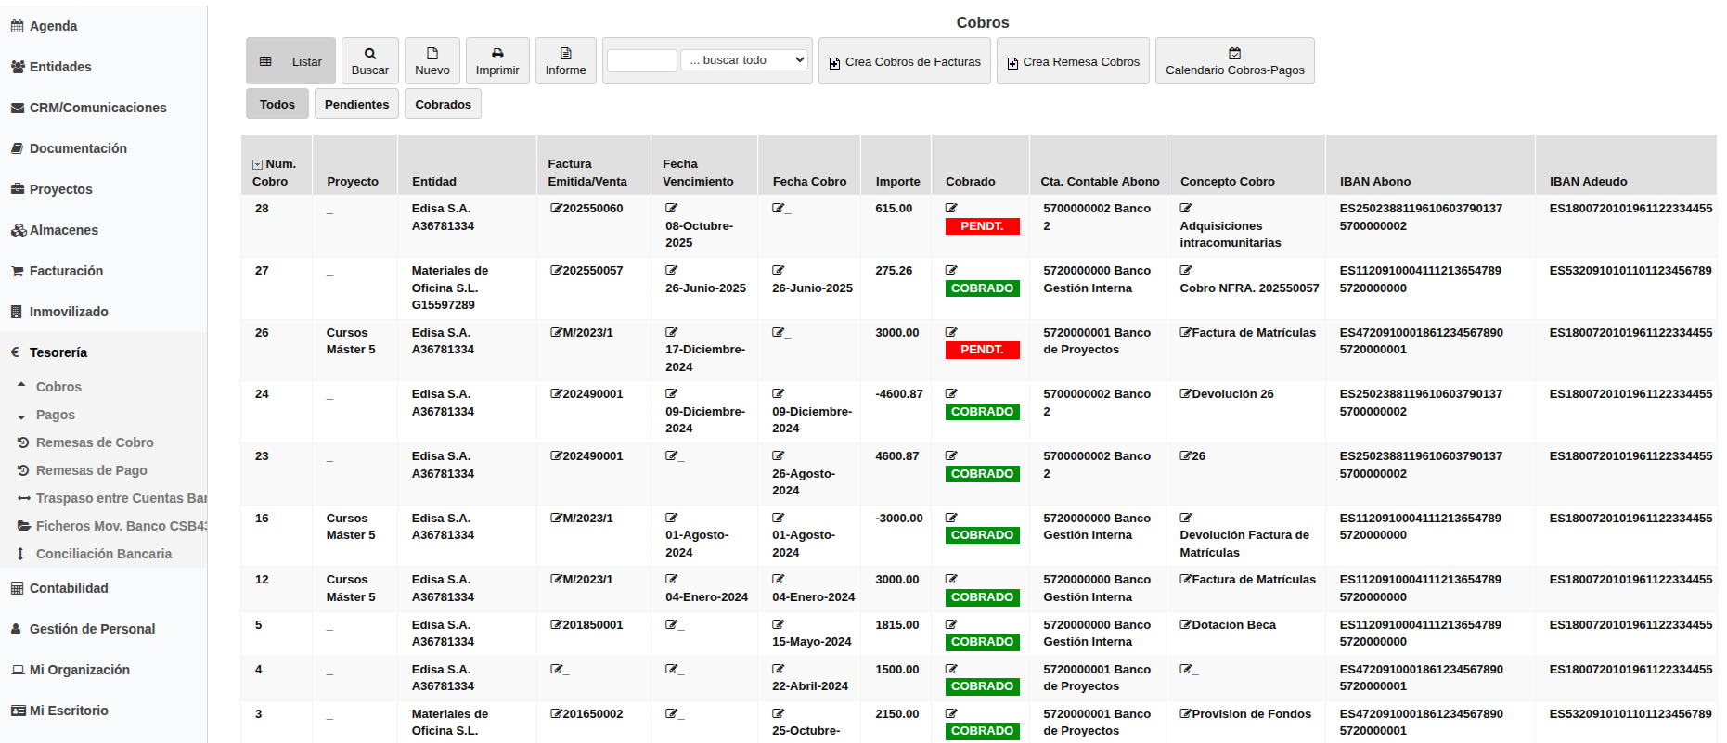Viewport: 1727px width, 743px height.
Task: Click the red PENDT. badge on row 26
Action: click(982, 350)
